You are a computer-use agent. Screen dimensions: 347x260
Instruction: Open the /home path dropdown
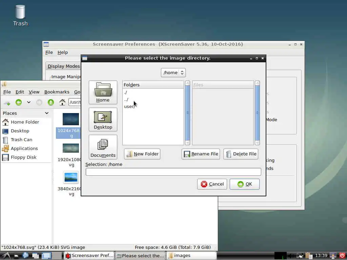coord(173,72)
